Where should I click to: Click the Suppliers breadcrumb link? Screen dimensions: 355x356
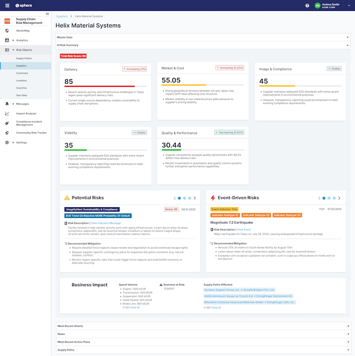[x=62, y=16]
